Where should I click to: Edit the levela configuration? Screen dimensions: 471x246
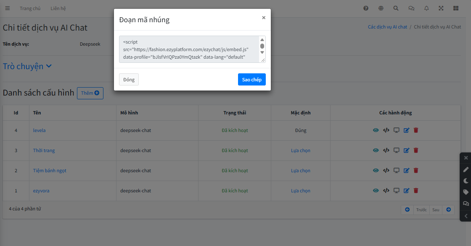406,130
